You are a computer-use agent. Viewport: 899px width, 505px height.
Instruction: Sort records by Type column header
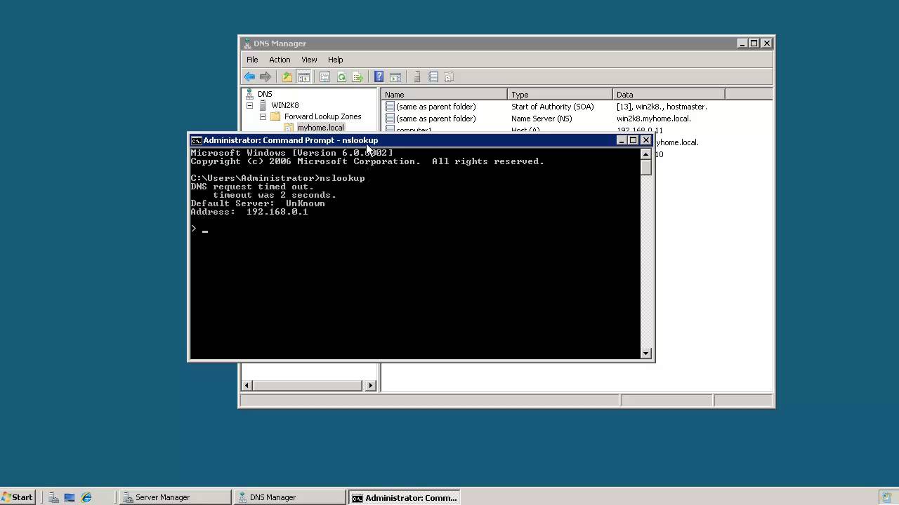560,95
